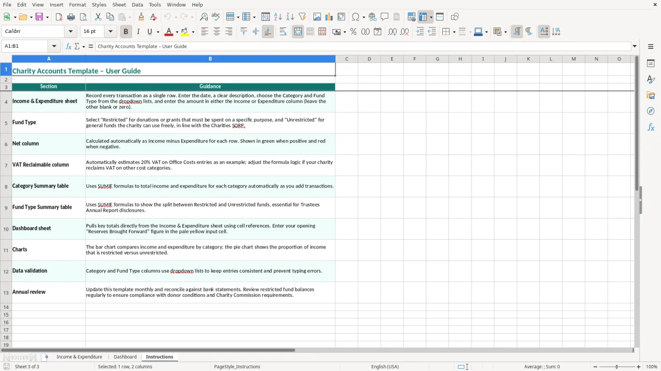Viewport: 661px width, 371px height.
Task: Save the document with the Save icon
Action: point(39,17)
